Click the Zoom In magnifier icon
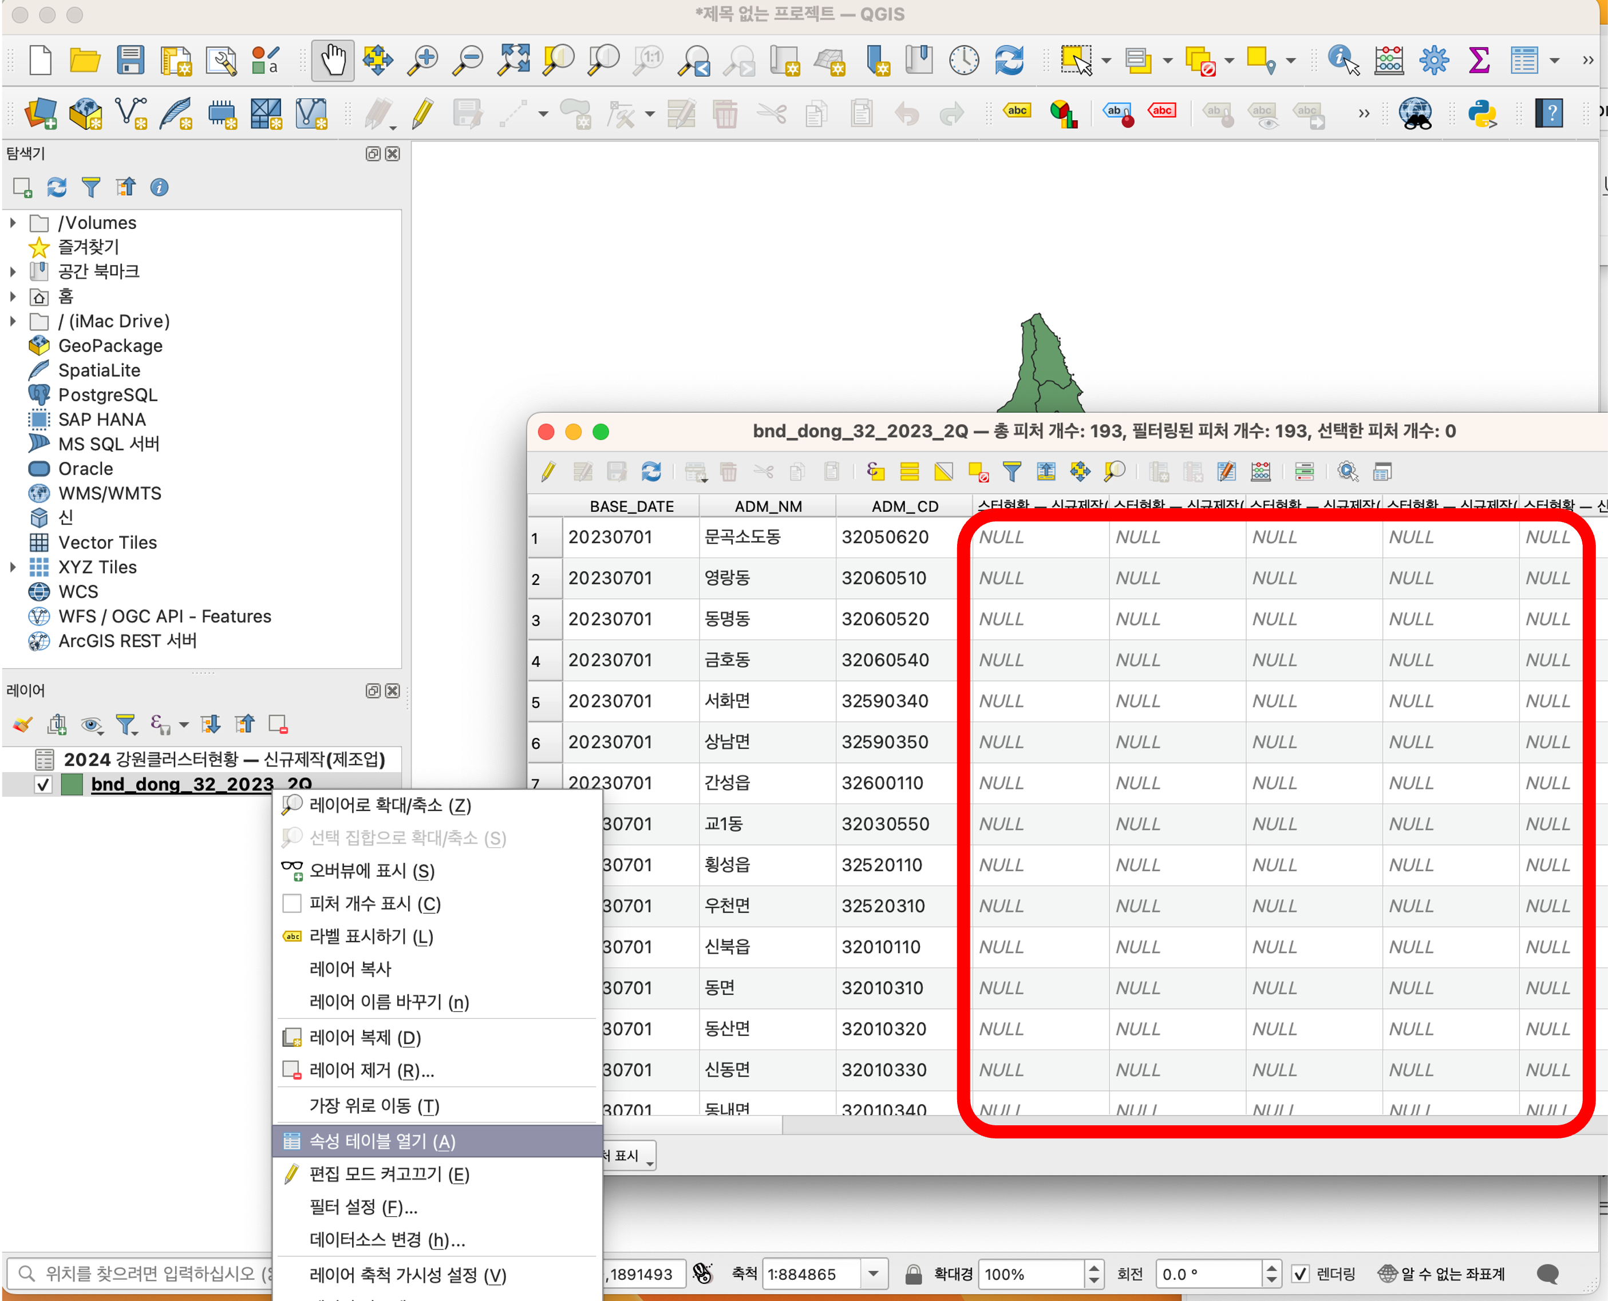 [424, 60]
